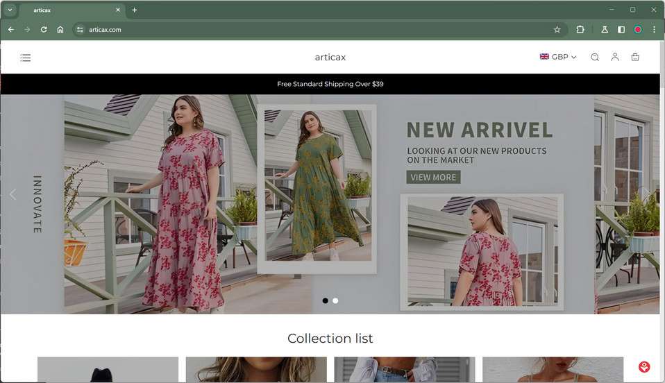Screen dimensions: 665x383
Task: Click the articax store logo
Action: coord(330,58)
